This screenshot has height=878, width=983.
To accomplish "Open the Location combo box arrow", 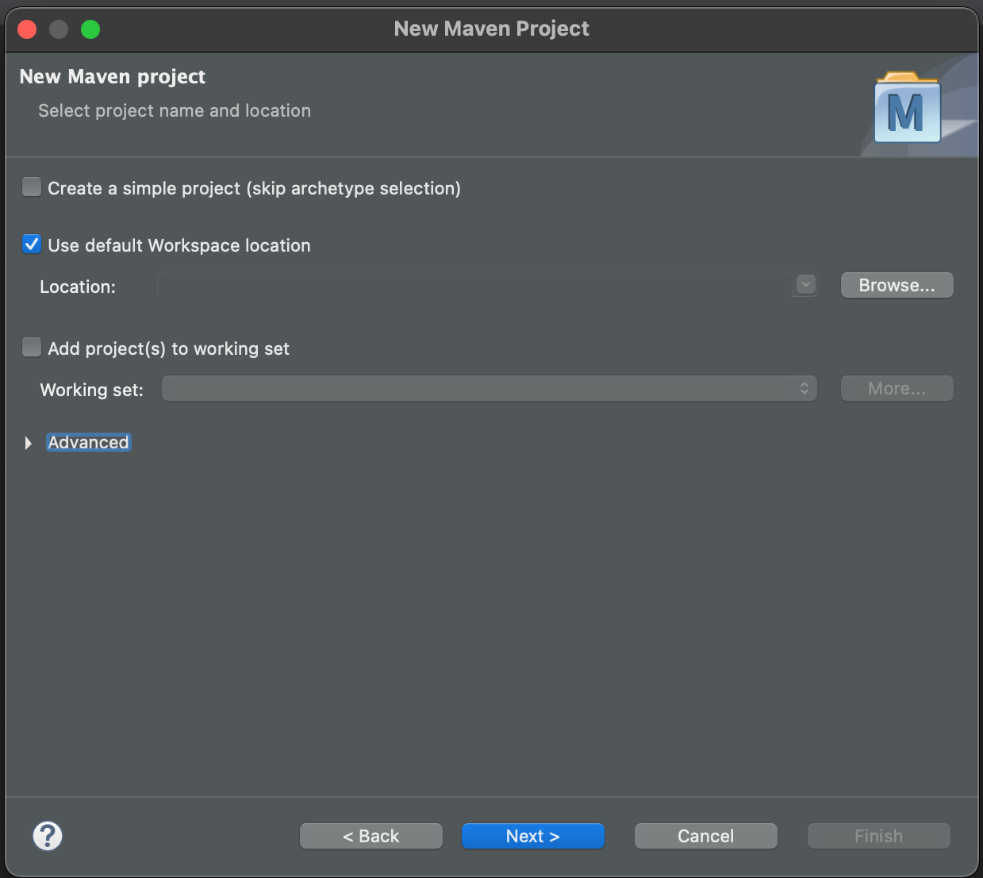I will coord(806,284).
